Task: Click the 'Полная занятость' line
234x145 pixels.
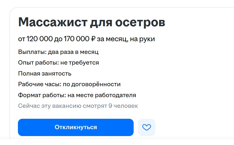Action: pos(45,74)
